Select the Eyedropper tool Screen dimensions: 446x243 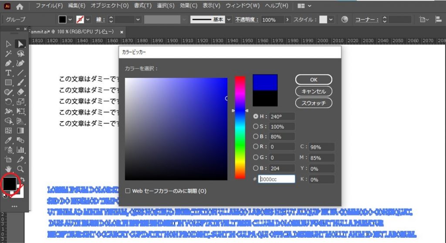[x=8, y=140]
